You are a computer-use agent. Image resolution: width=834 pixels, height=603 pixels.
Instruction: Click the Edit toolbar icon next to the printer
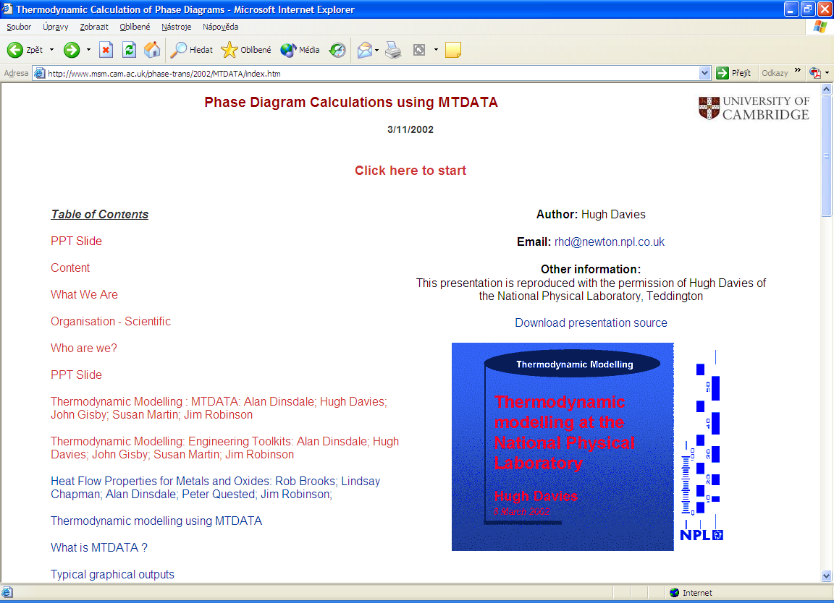coord(419,50)
